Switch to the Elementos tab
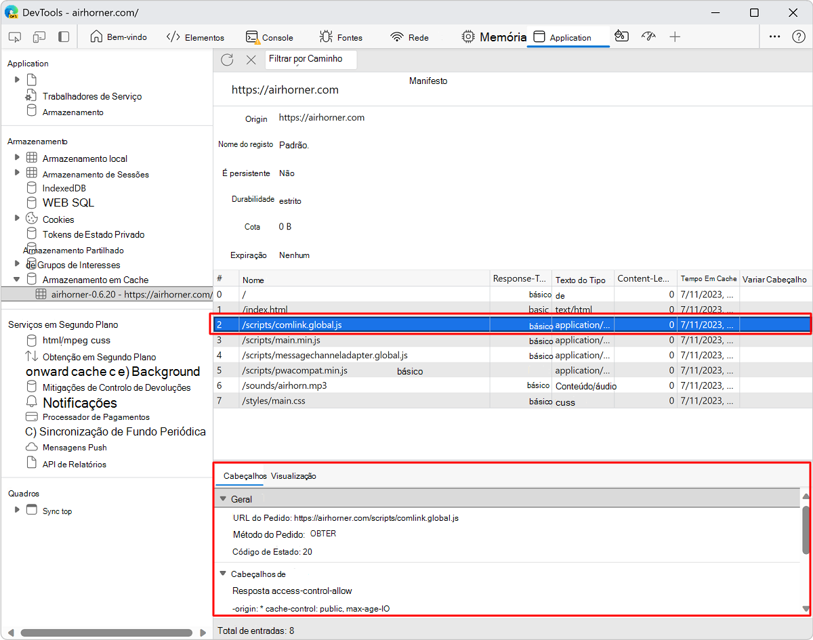 195,37
